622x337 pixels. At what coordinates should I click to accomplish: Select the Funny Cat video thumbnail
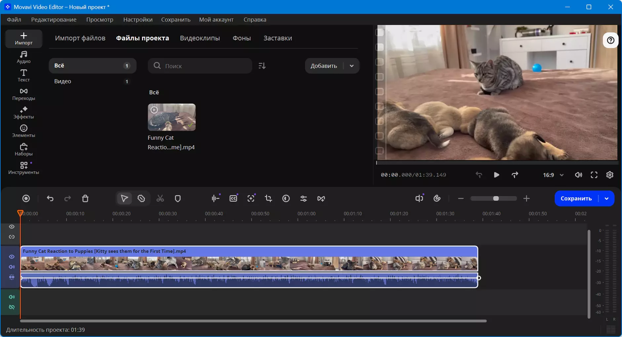[172, 117]
